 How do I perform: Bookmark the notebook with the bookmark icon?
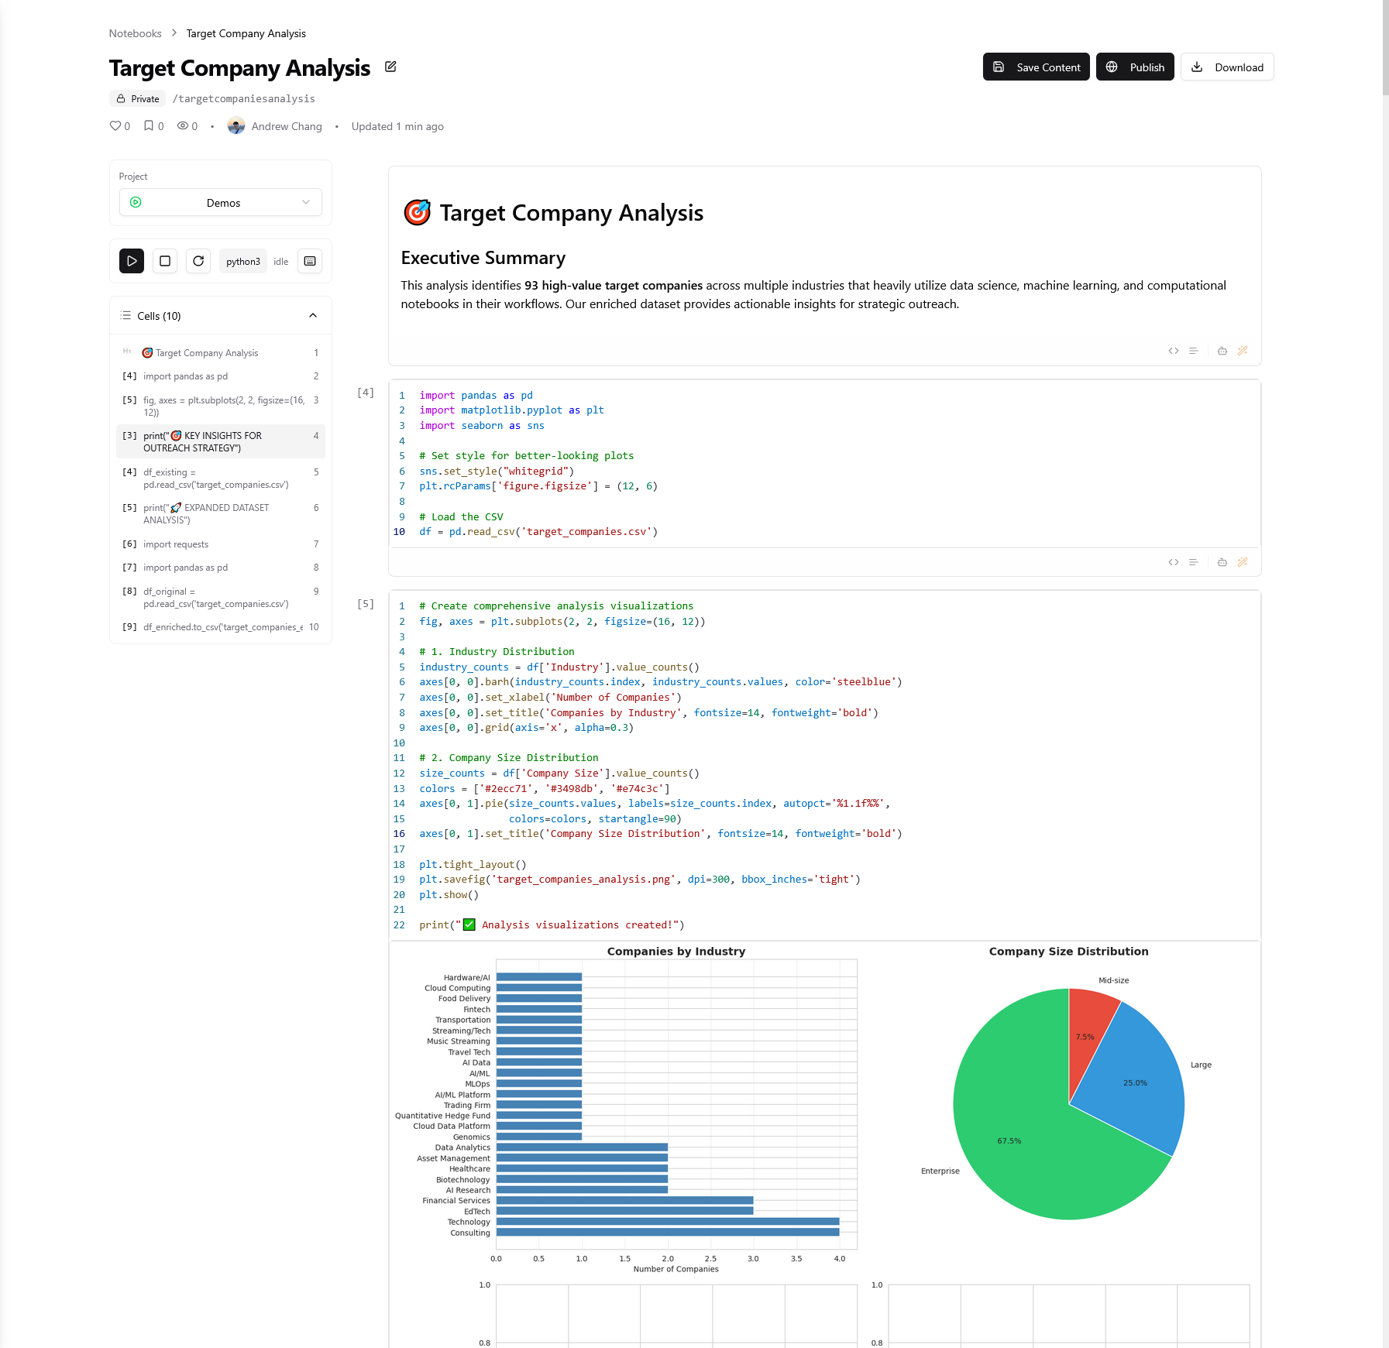pos(149,126)
